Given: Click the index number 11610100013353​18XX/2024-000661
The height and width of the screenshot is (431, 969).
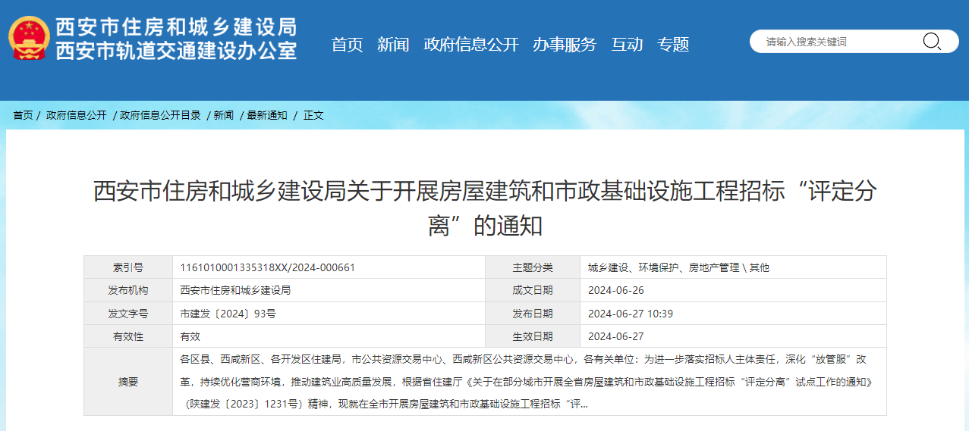Looking at the screenshot, I should (x=268, y=267).
